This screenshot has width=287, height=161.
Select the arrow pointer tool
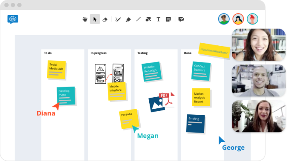[x=95, y=19]
